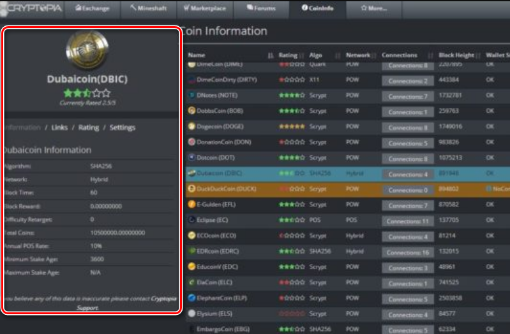Click the EducoinV (EDC) coin icon
510x334 pixels.
pos(191,266)
